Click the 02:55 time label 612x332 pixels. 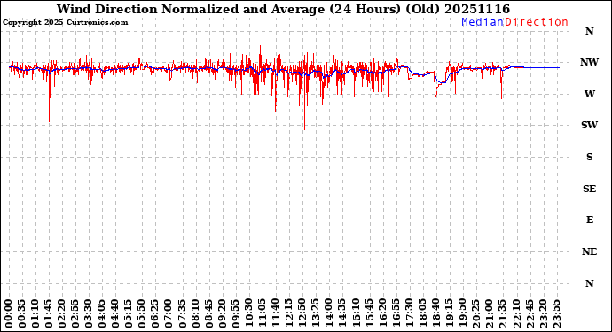click(75, 313)
